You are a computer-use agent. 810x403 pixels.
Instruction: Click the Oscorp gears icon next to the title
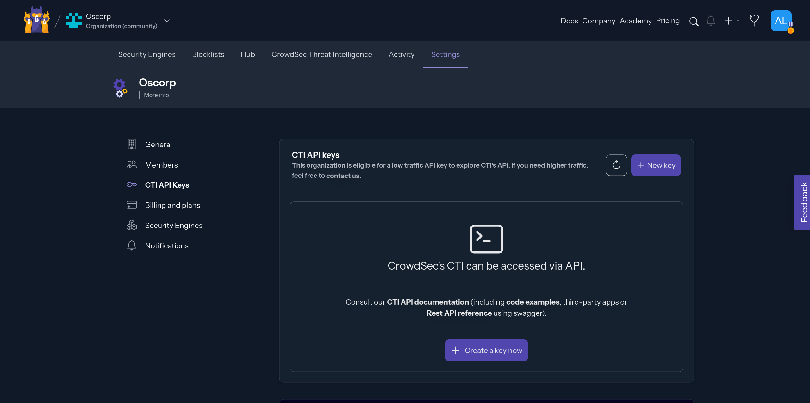(120, 88)
